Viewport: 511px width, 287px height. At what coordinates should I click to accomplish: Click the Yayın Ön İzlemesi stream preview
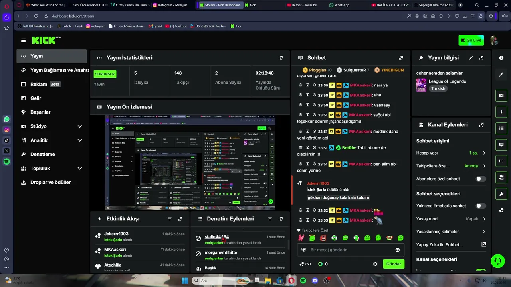click(190, 163)
